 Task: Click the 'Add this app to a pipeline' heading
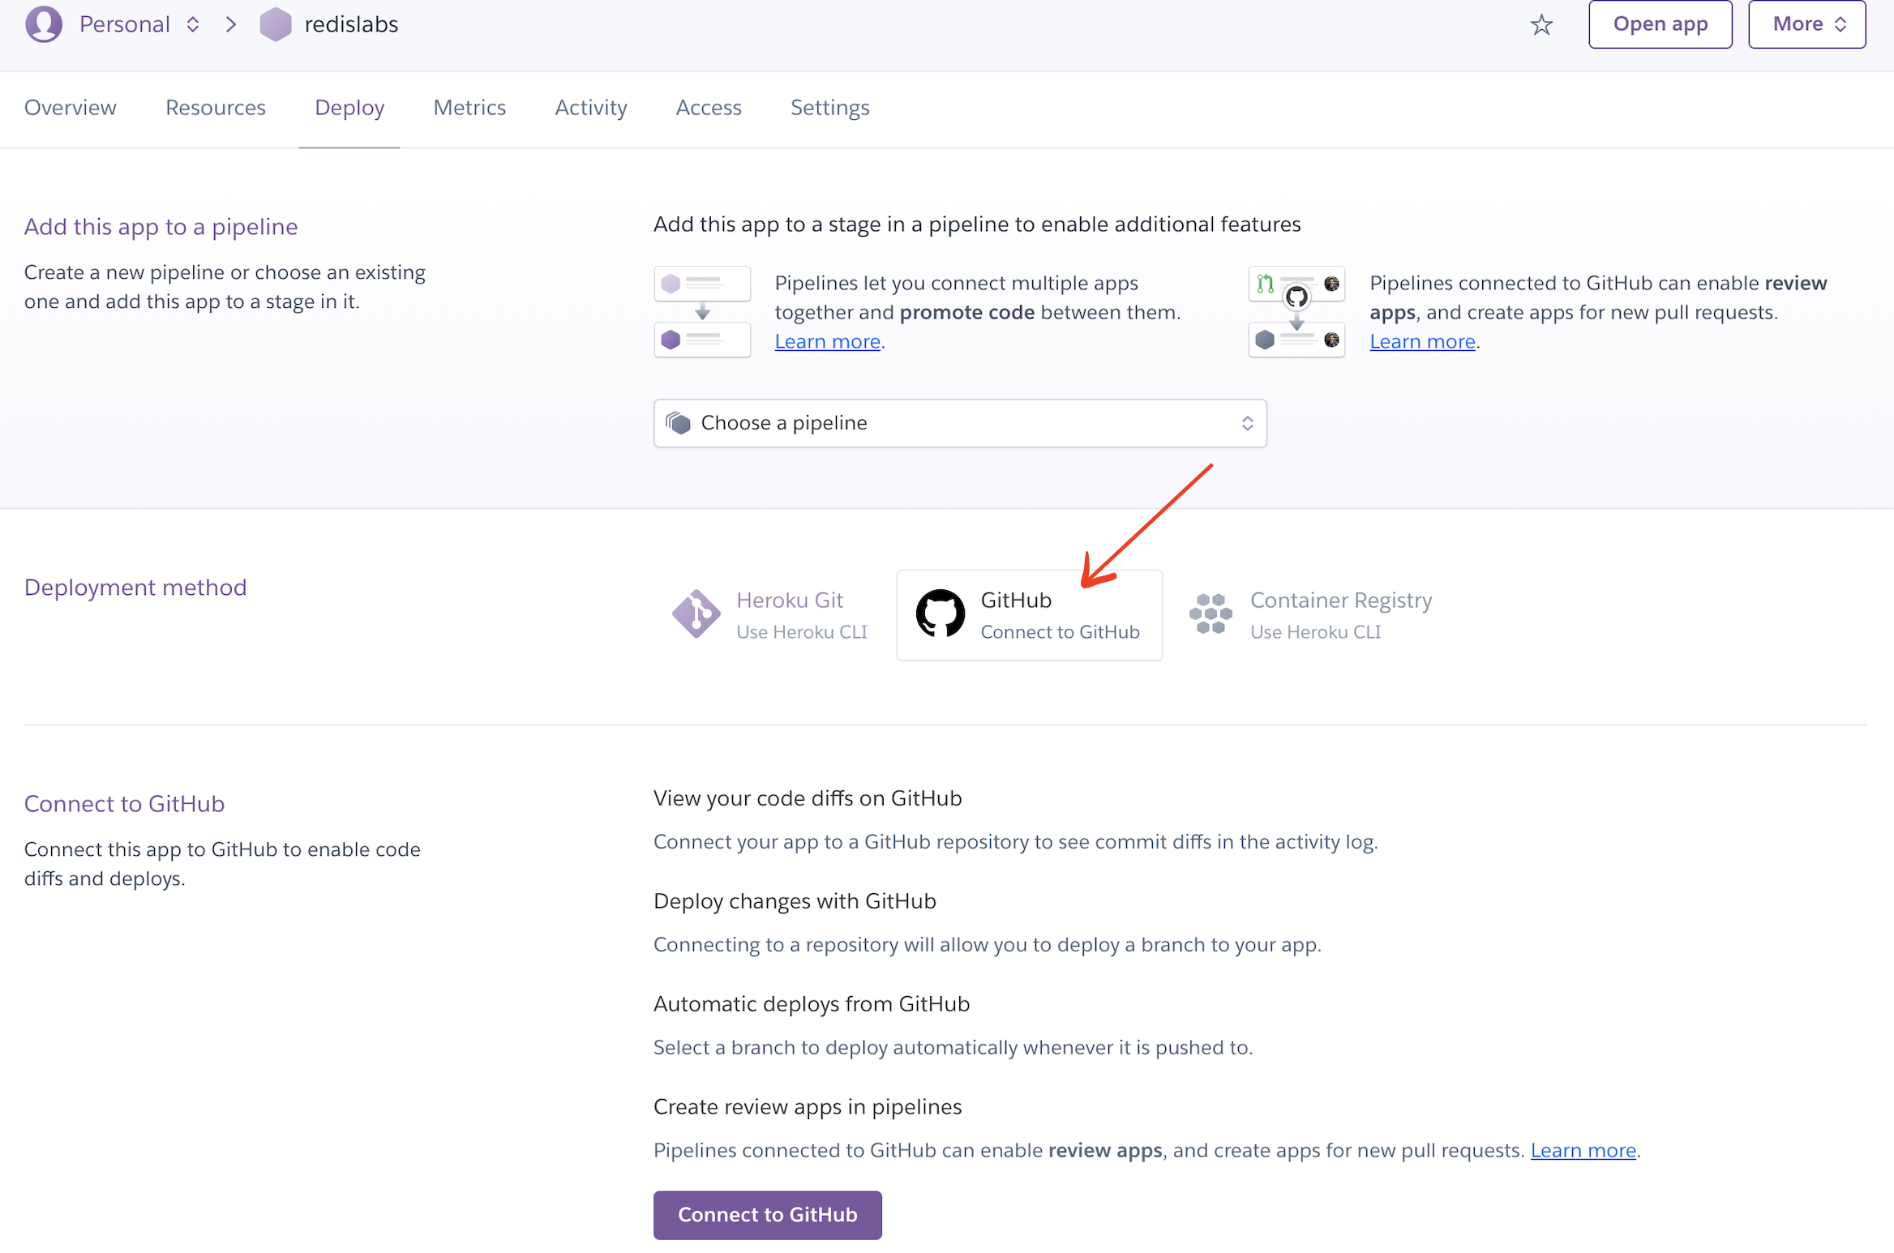(161, 227)
